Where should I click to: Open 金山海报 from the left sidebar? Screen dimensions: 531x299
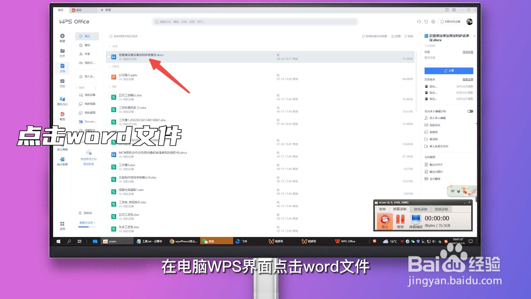(x=62, y=147)
